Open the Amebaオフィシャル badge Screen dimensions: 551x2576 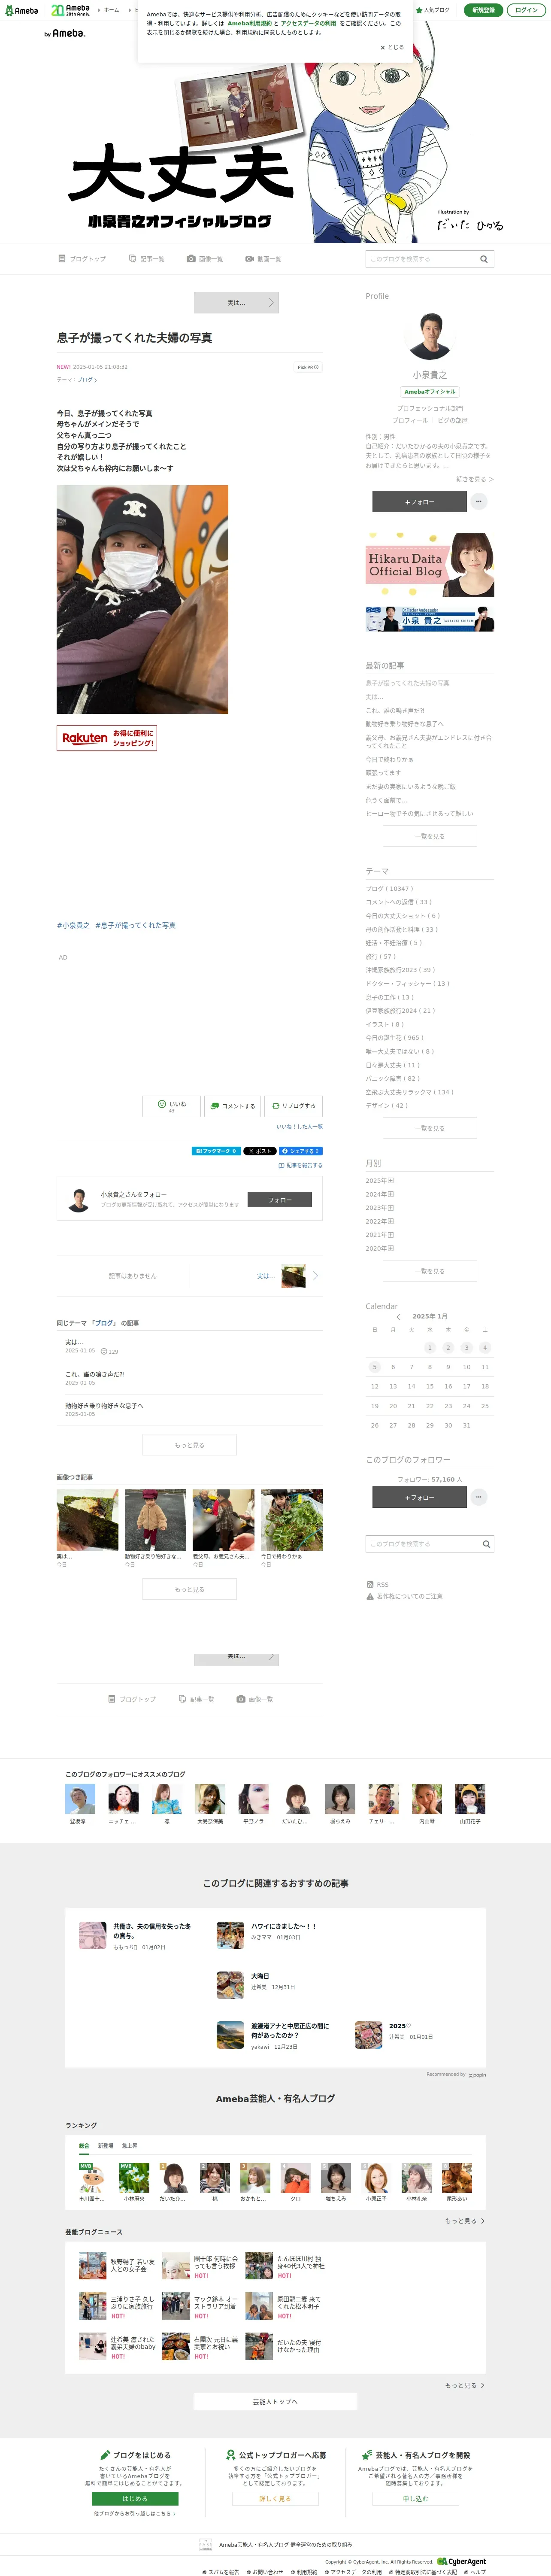point(430,392)
